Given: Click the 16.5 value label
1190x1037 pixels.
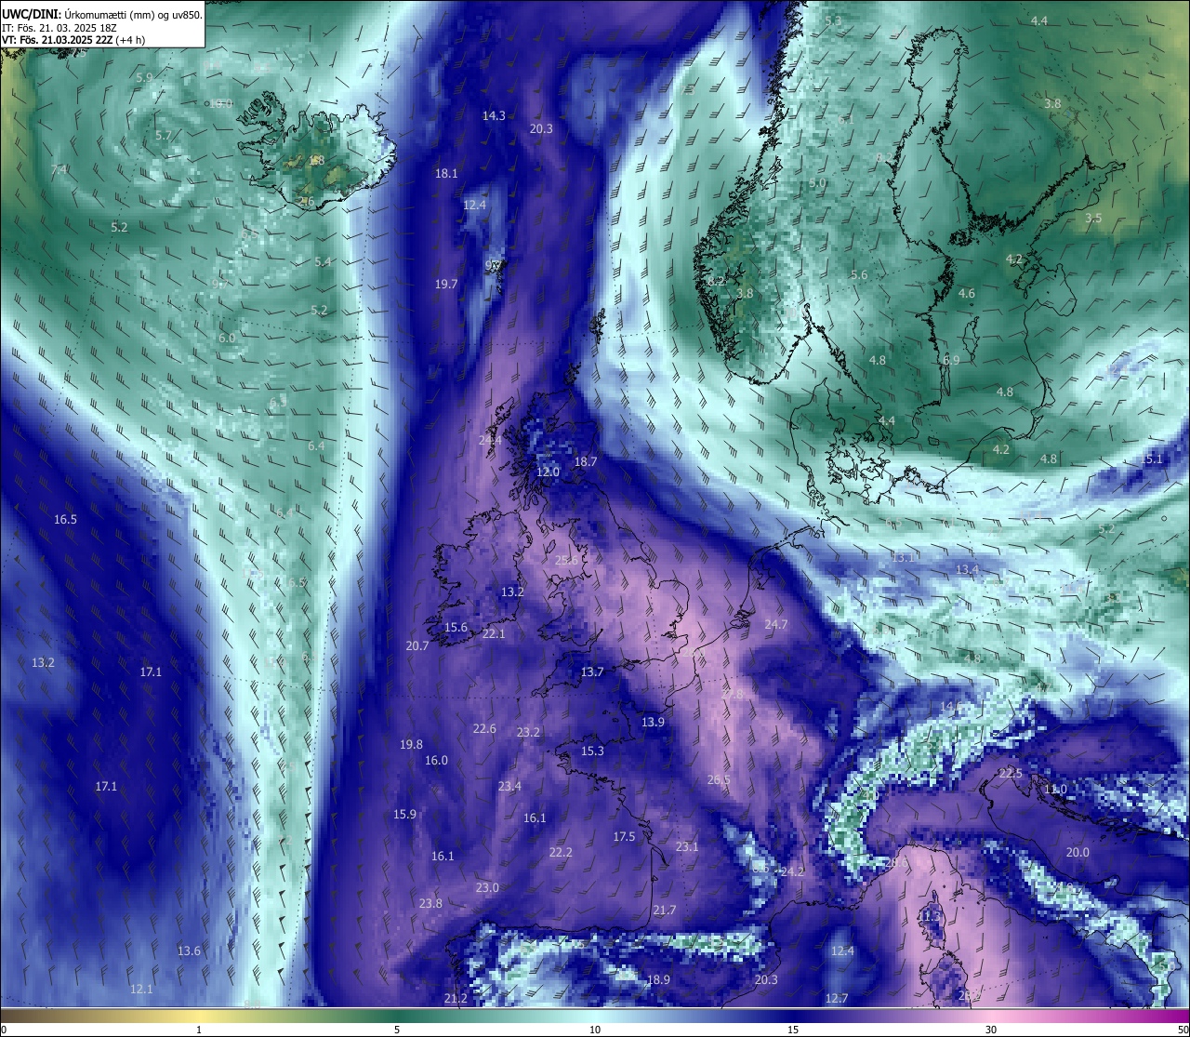Looking at the screenshot, I should [65, 520].
